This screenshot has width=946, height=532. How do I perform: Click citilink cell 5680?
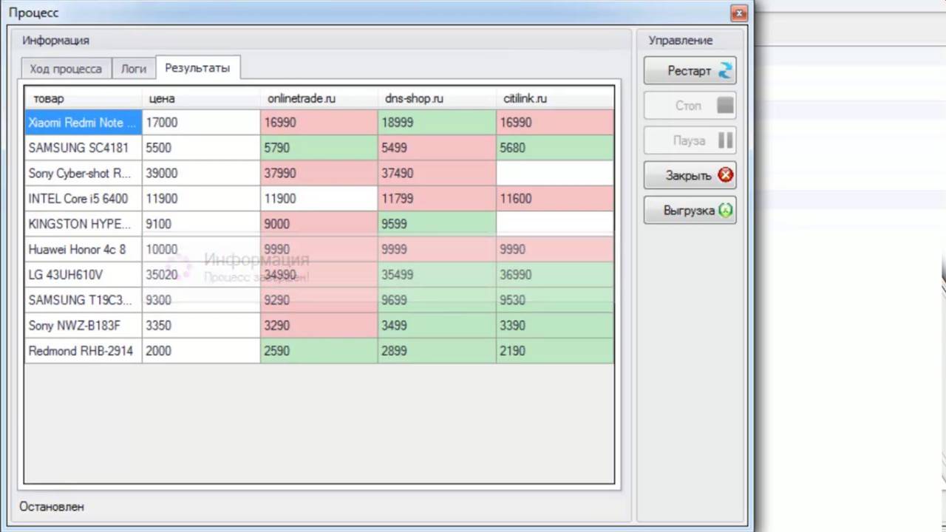[x=555, y=148]
